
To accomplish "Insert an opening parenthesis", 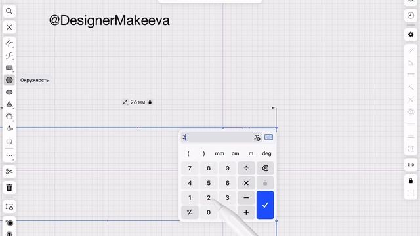I will point(188,153).
